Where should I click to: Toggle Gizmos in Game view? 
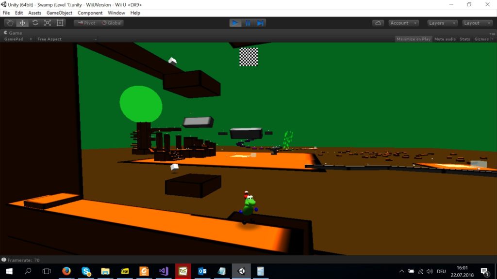click(x=481, y=39)
